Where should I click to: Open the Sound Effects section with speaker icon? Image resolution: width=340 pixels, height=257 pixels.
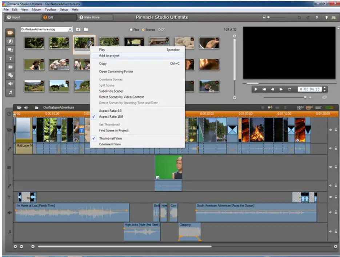pyautogui.click(x=10, y=84)
